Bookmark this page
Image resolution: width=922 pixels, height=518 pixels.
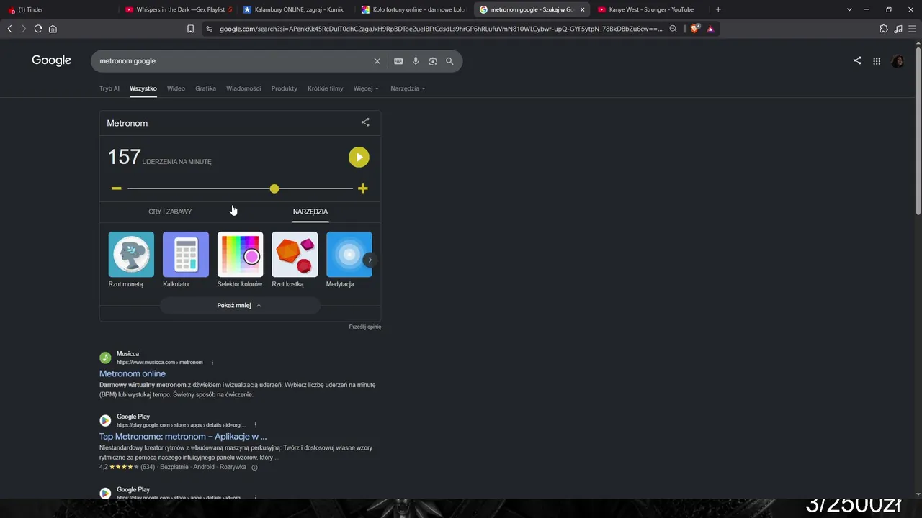(x=190, y=29)
